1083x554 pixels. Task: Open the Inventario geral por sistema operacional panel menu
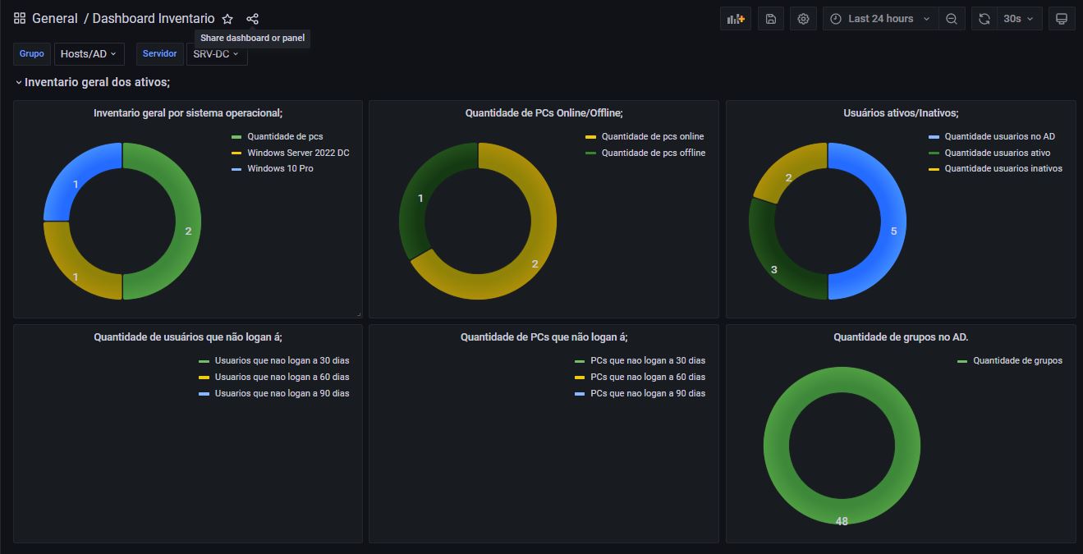[x=188, y=113]
